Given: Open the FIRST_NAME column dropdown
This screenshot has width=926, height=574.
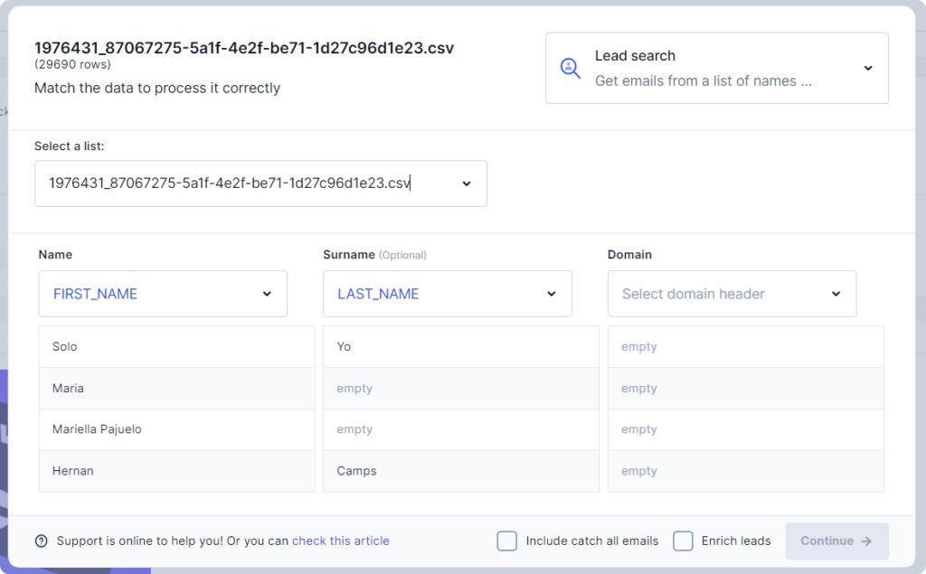Looking at the screenshot, I should point(163,294).
